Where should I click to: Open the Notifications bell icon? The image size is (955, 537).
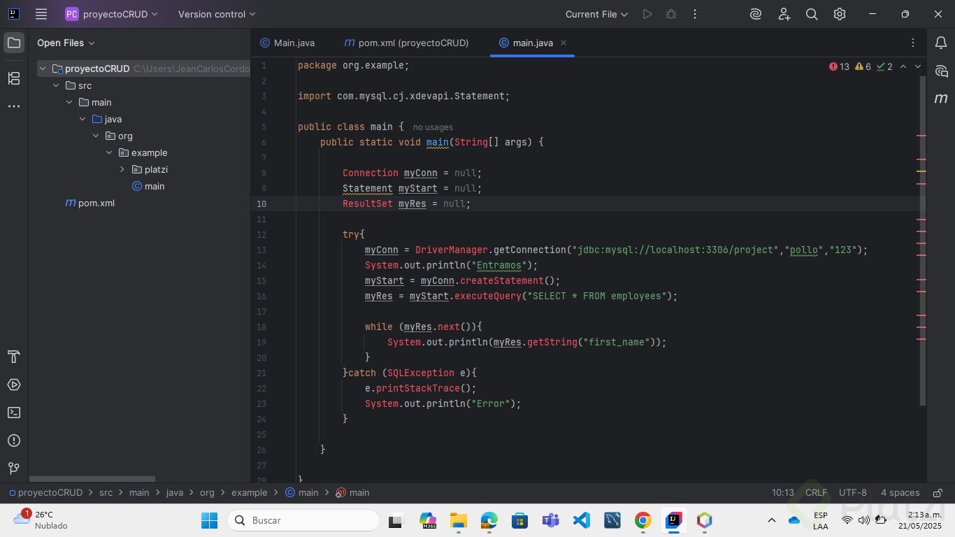(x=941, y=43)
